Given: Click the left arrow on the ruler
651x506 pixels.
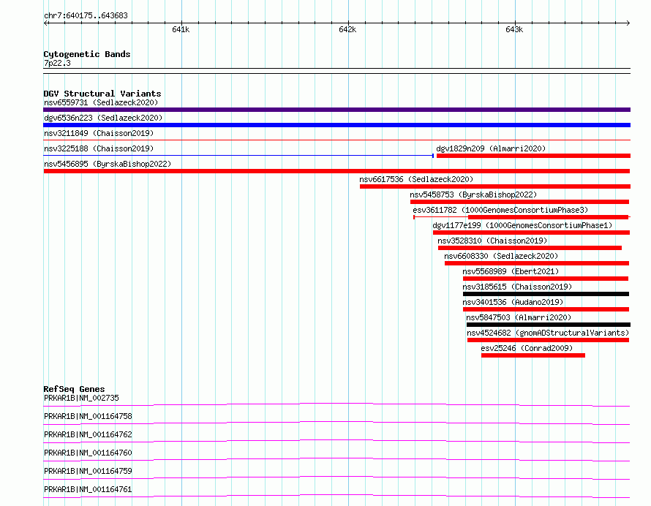Looking at the screenshot, I should tap(45, 23).
